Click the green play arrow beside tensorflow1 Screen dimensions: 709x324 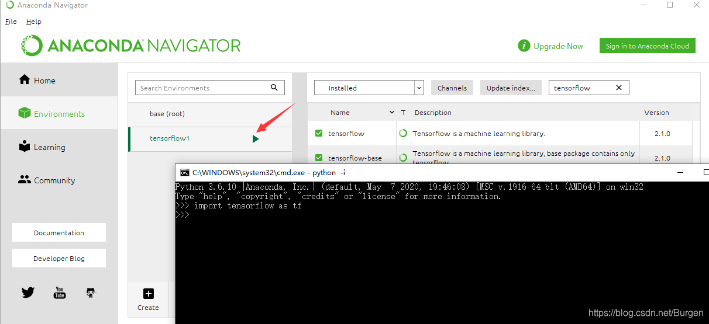(x=256, y=139)
